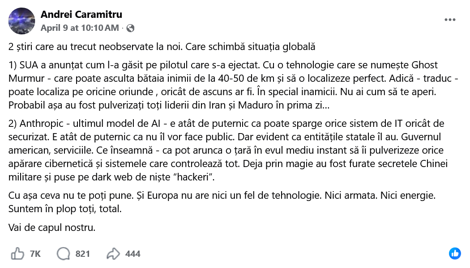
Task: Click the blue Like reaction badge
Action: pos(455,253)
